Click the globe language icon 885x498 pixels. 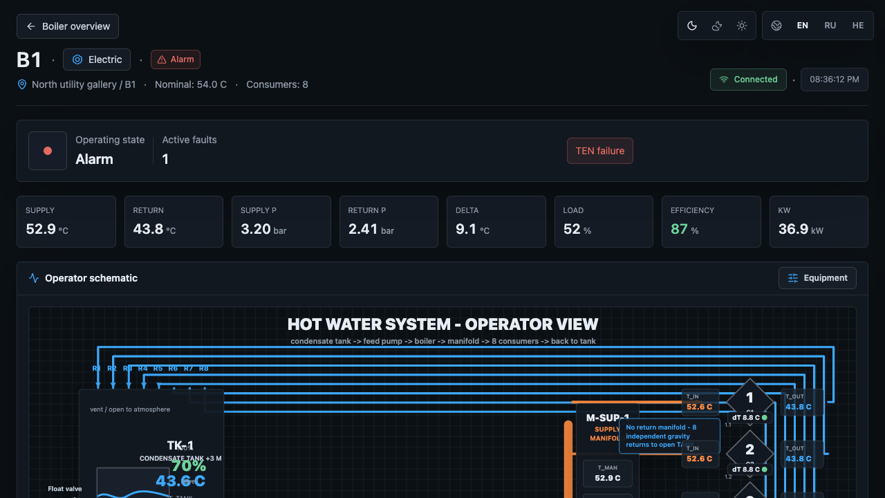tap(776, 26)
